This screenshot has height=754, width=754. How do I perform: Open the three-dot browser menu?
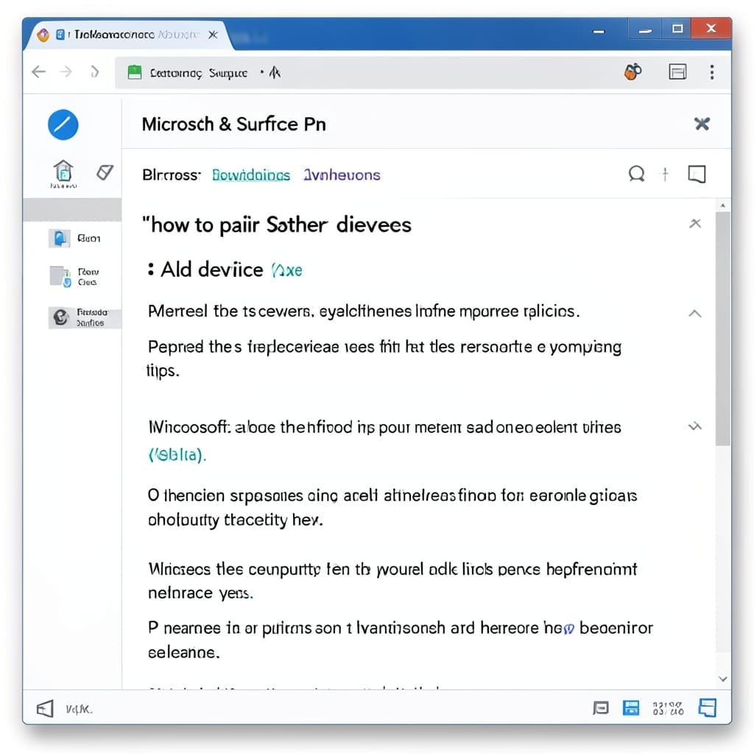pyautogui.click(x=712, y=72)
